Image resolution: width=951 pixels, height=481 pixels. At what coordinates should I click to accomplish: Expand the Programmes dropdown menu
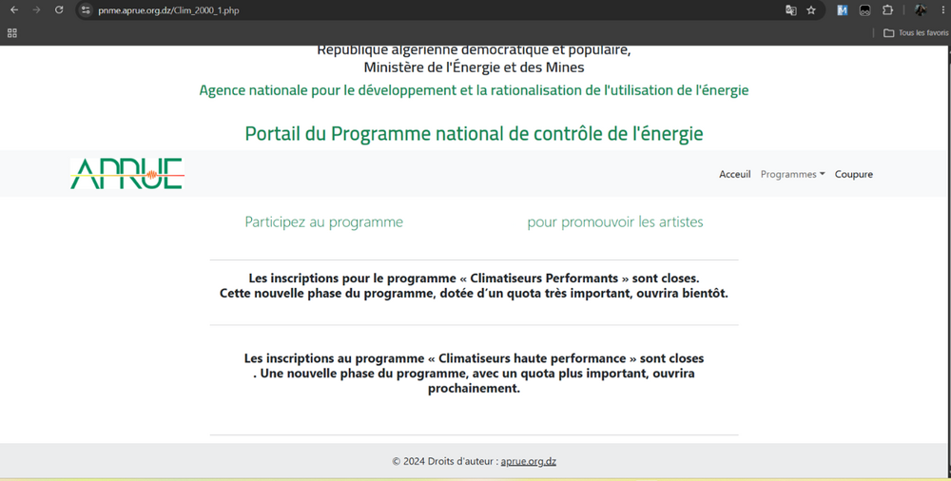coord(793,174)
